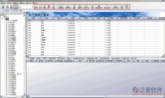Click the green down-arrow 退款 icon
This screenshot has height=98, width=165.
pos(92,7)
